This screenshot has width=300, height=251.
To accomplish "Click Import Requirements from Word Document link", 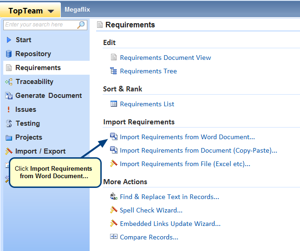I will (x=187, y=137).
